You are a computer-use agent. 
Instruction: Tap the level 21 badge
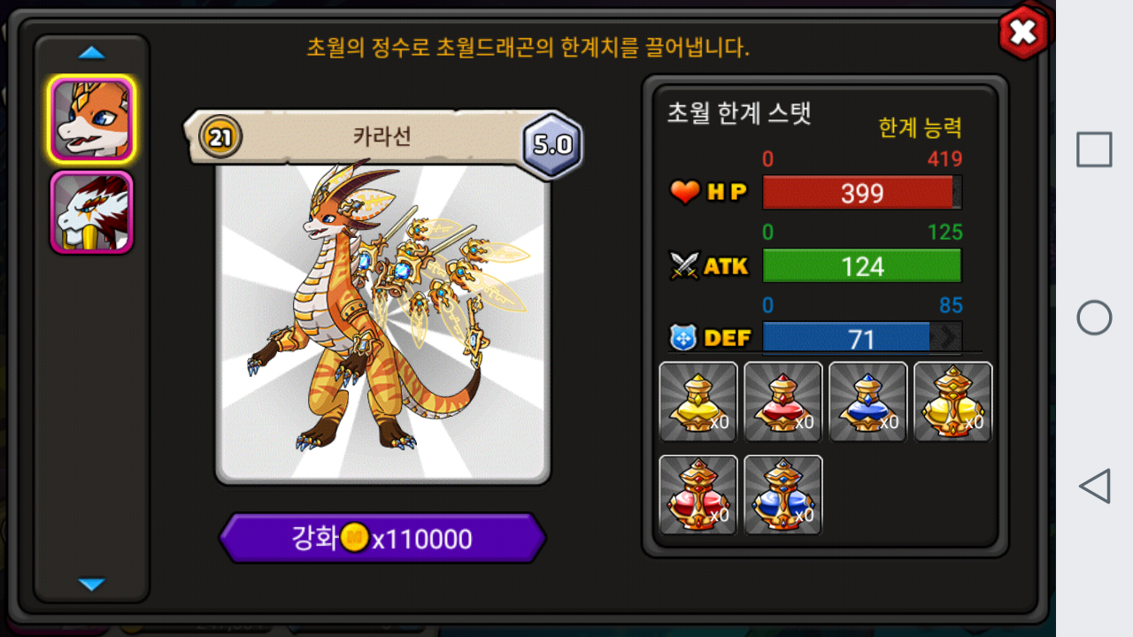pos(220,137)
